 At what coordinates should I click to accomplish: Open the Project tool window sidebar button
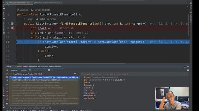click(x=4, y=6)
